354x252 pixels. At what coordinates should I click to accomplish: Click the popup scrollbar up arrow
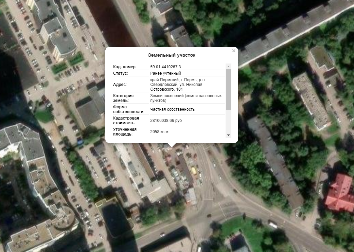[x=228, y=67]
